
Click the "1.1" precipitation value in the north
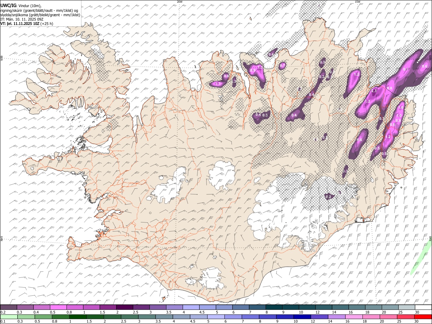[218, 84]
